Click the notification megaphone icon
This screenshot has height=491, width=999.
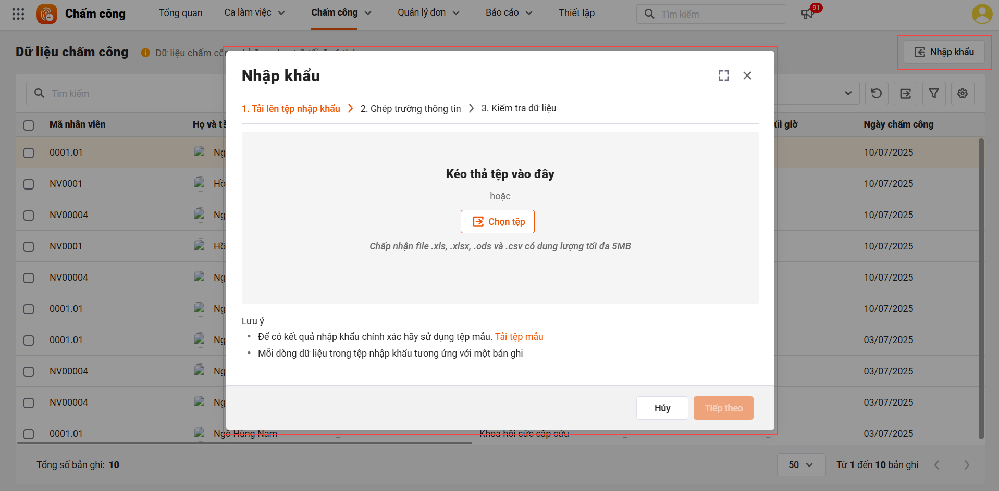(807, 14)
